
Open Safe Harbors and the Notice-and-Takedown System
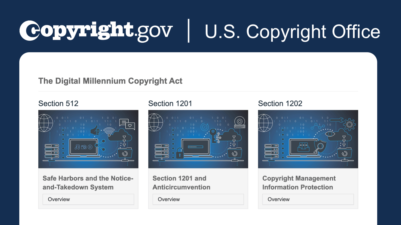tap(88, 183)
